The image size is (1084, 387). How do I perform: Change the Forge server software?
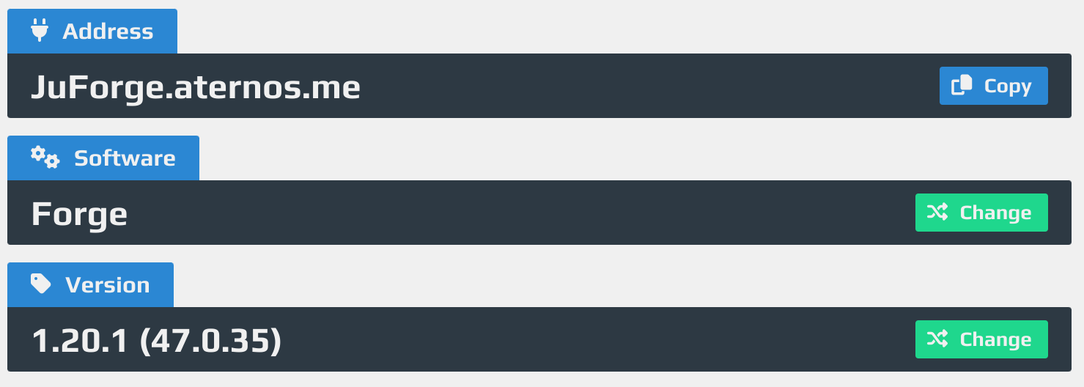[981, 213]
